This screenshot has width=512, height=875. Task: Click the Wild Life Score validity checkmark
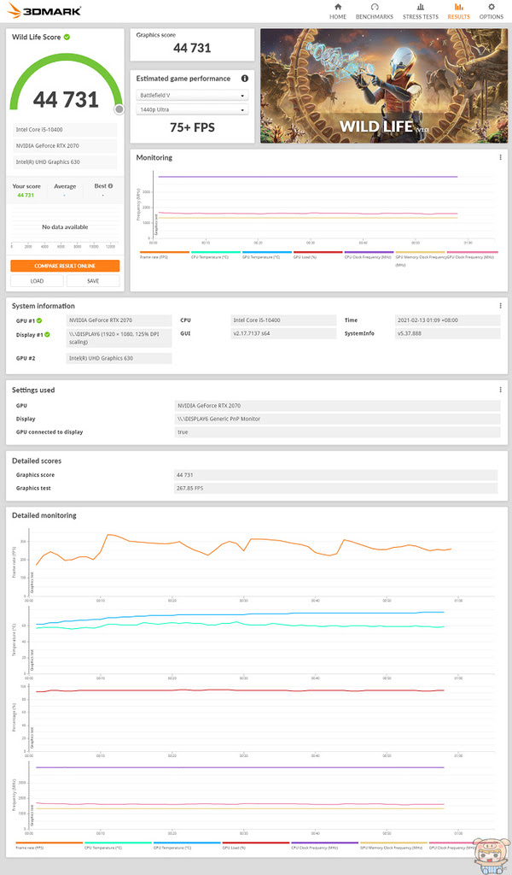(x=67, y=37)
